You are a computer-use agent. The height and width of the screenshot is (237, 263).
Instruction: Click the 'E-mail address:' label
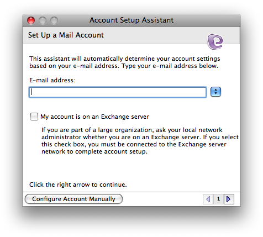[x=52, y=80]
